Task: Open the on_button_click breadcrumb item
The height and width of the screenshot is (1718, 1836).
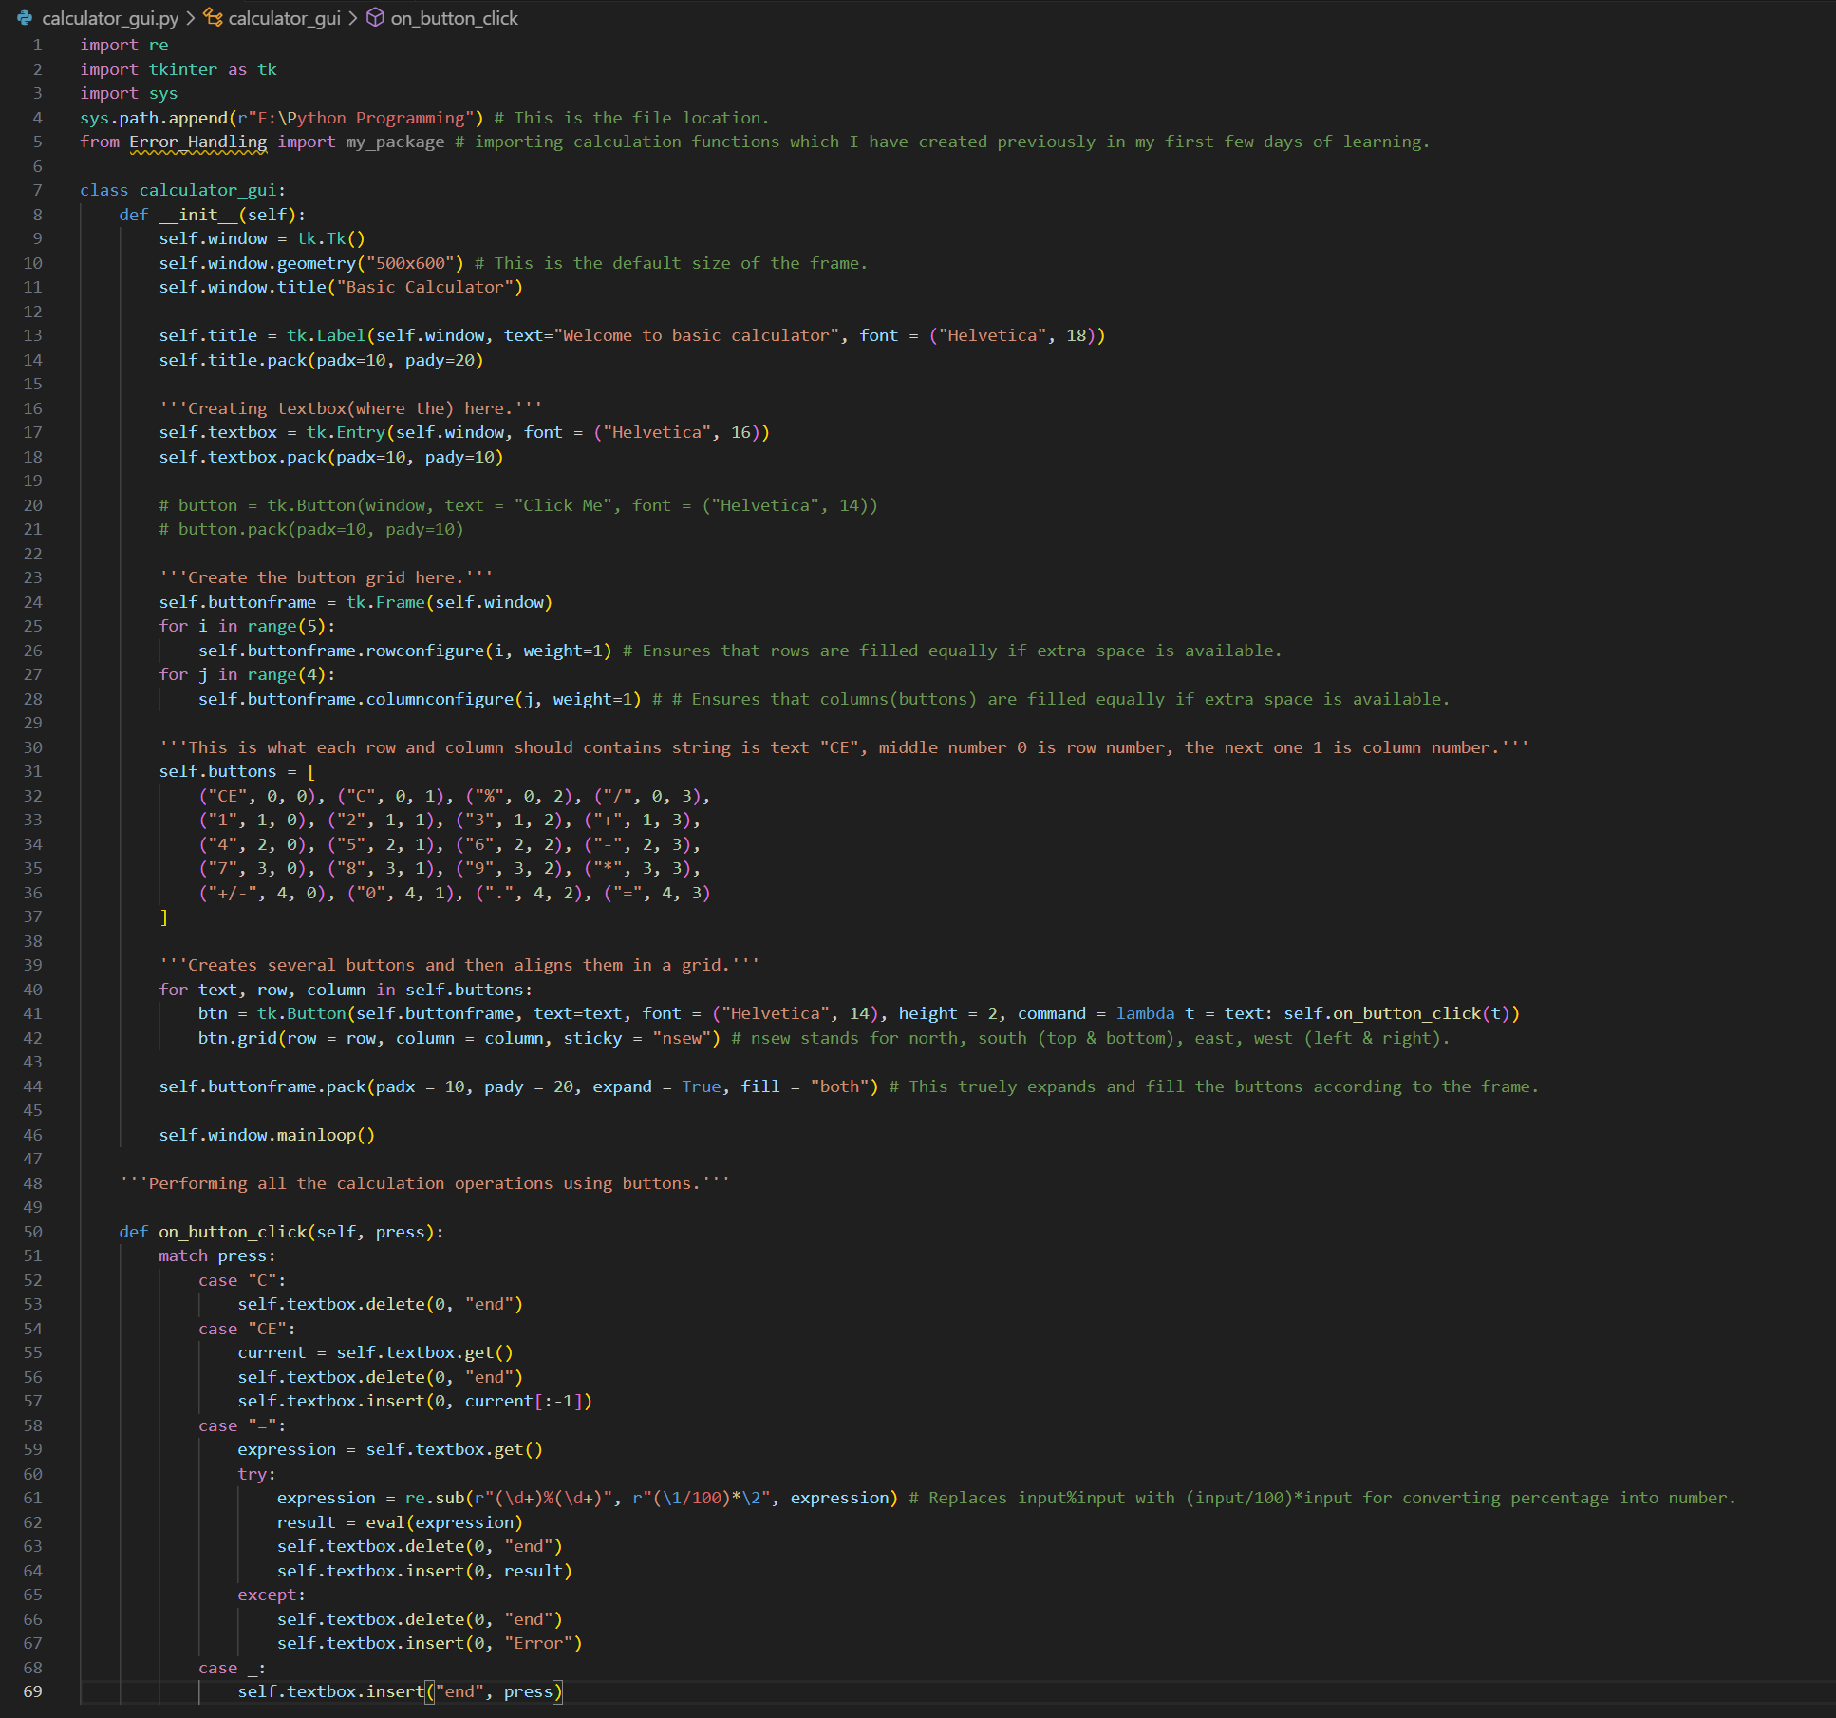Action: point(454,18)
